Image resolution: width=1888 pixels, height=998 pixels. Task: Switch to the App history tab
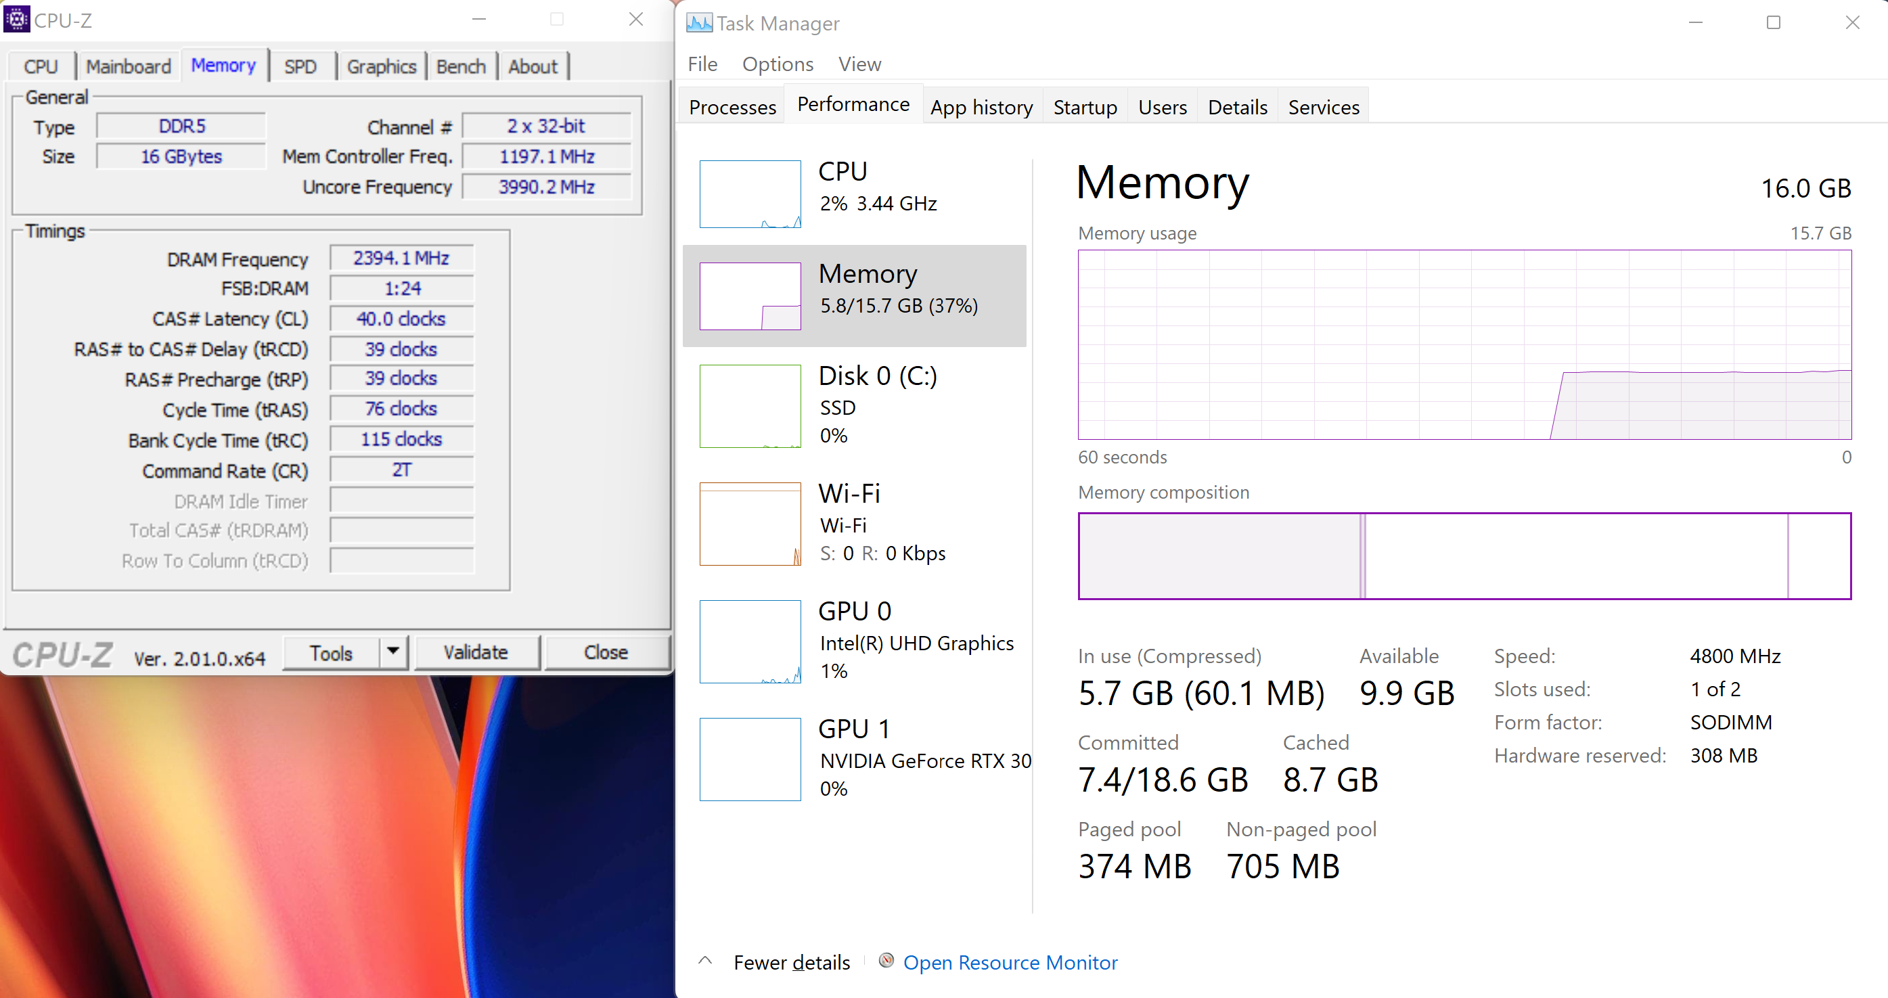click(x=981, y=107)
